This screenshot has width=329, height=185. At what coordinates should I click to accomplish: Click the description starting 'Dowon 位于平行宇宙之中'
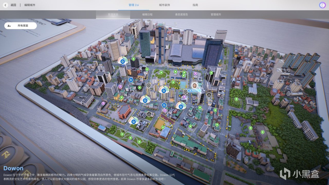pyautogui.click(x=89, y=177)
